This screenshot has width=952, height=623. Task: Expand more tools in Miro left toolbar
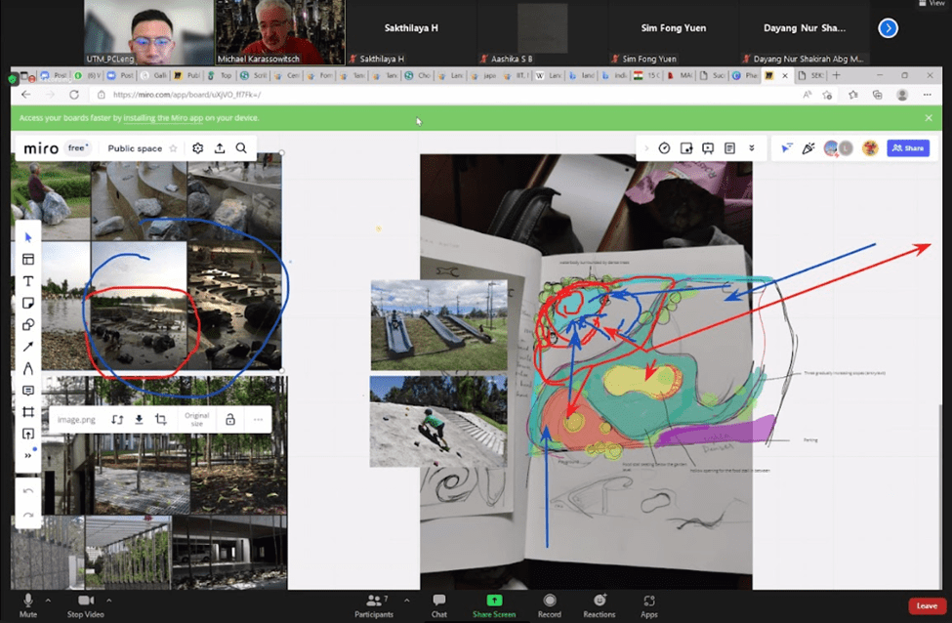[x=28, y=455]
